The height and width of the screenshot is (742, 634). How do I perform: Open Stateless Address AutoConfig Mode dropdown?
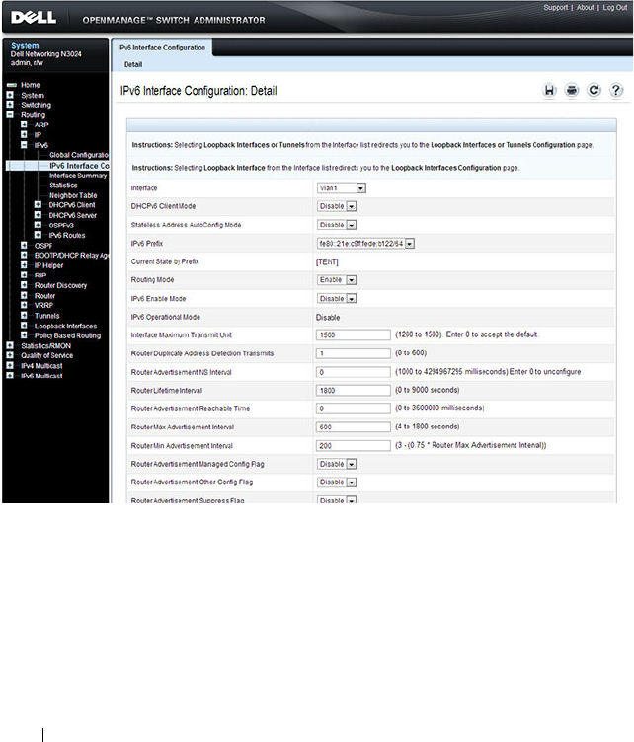click(x=337, y=225)
